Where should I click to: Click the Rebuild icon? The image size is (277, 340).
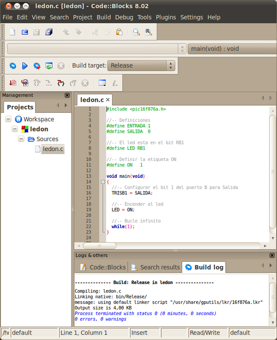[49, 66]
